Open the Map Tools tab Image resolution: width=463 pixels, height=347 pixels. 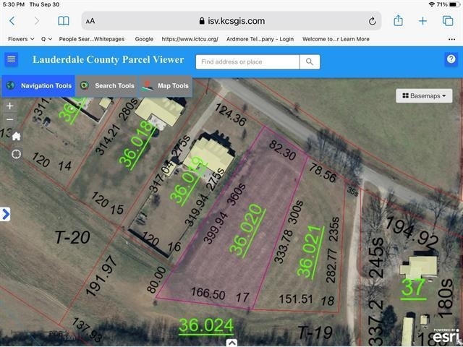[x=165, y=86]
